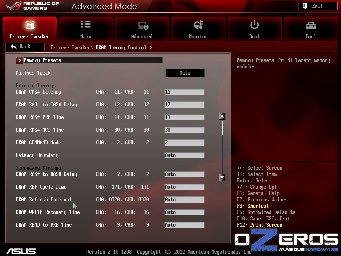Viewport: 341px width, 256px height.
Task: Click the DRAM Refresh Interval label
Action: [x=44, y=199]
